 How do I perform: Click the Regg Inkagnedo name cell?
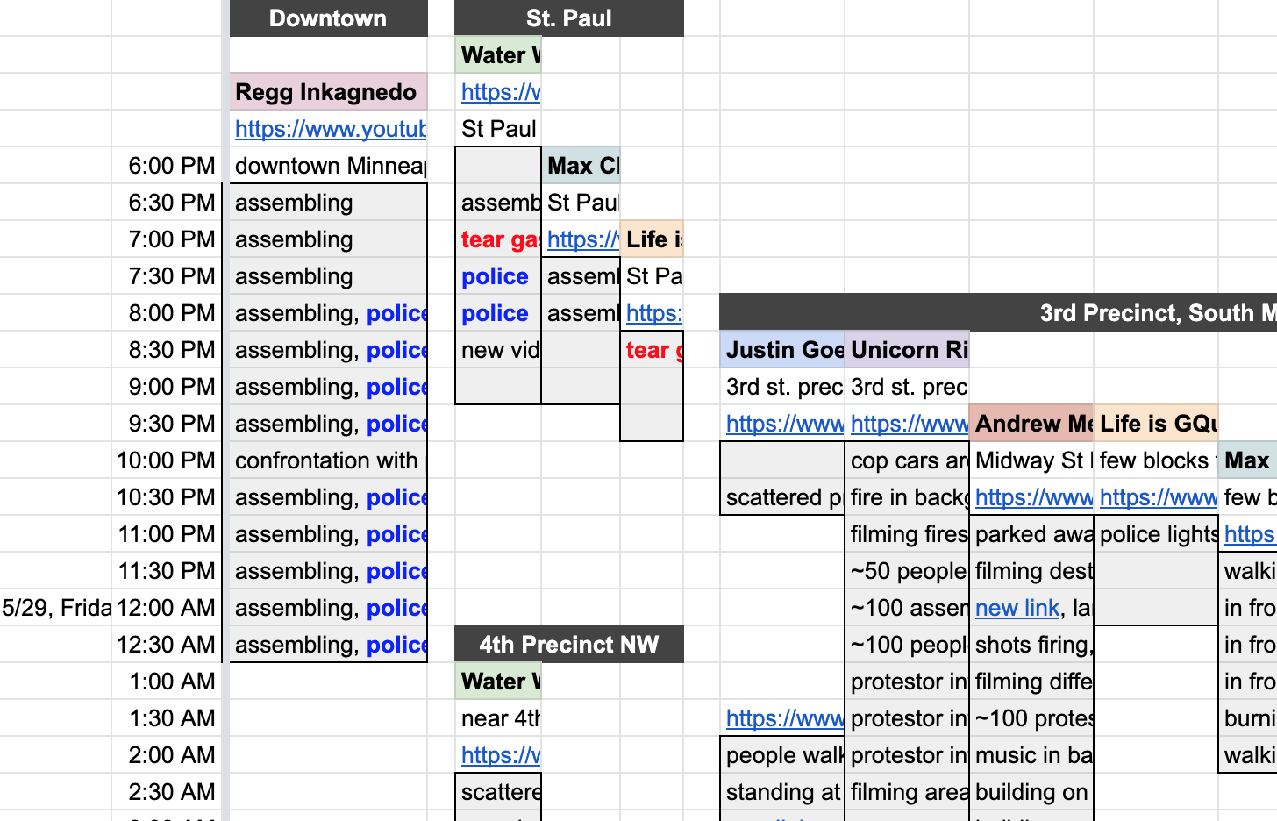[329, 92]
